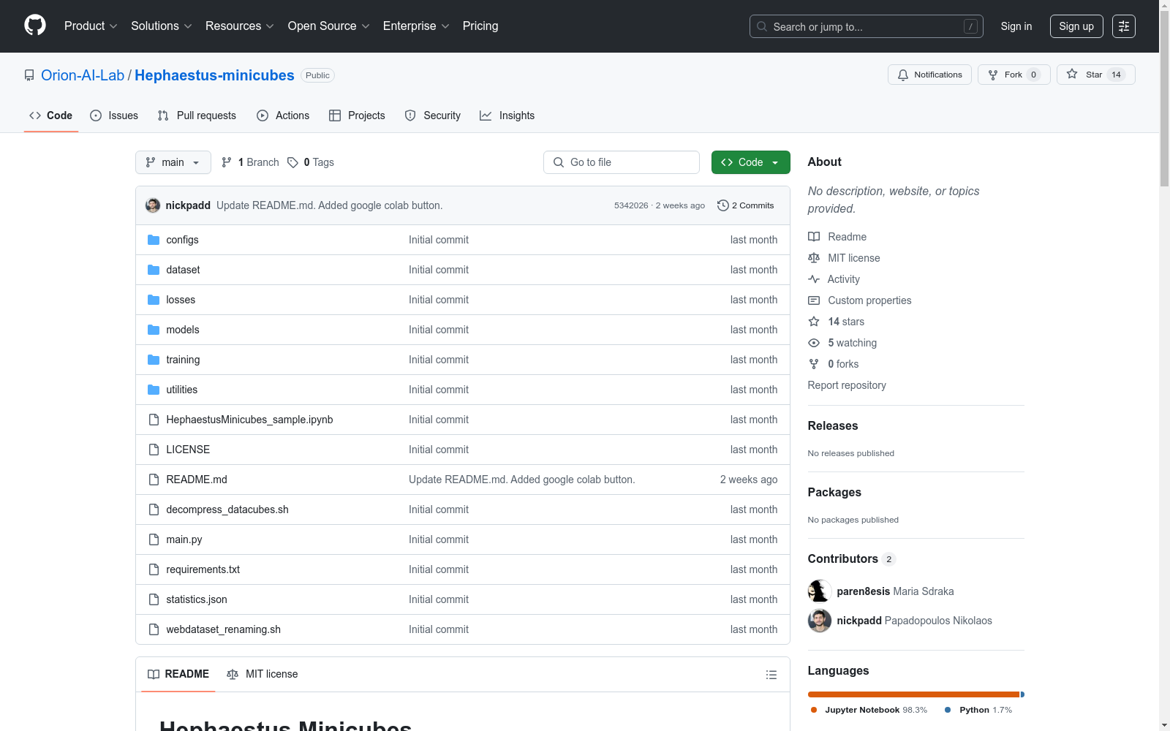Click the Sign in link
Viewport: 1170px width, 731px height.
click(x=1016, y=26)
